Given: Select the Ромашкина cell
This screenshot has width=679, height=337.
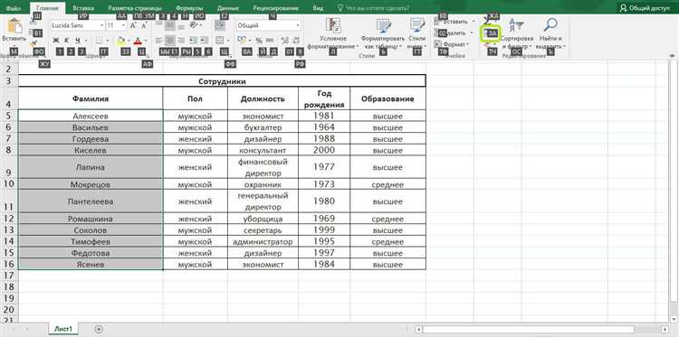Looking at the screenshot, I should (x=91, y=219).
